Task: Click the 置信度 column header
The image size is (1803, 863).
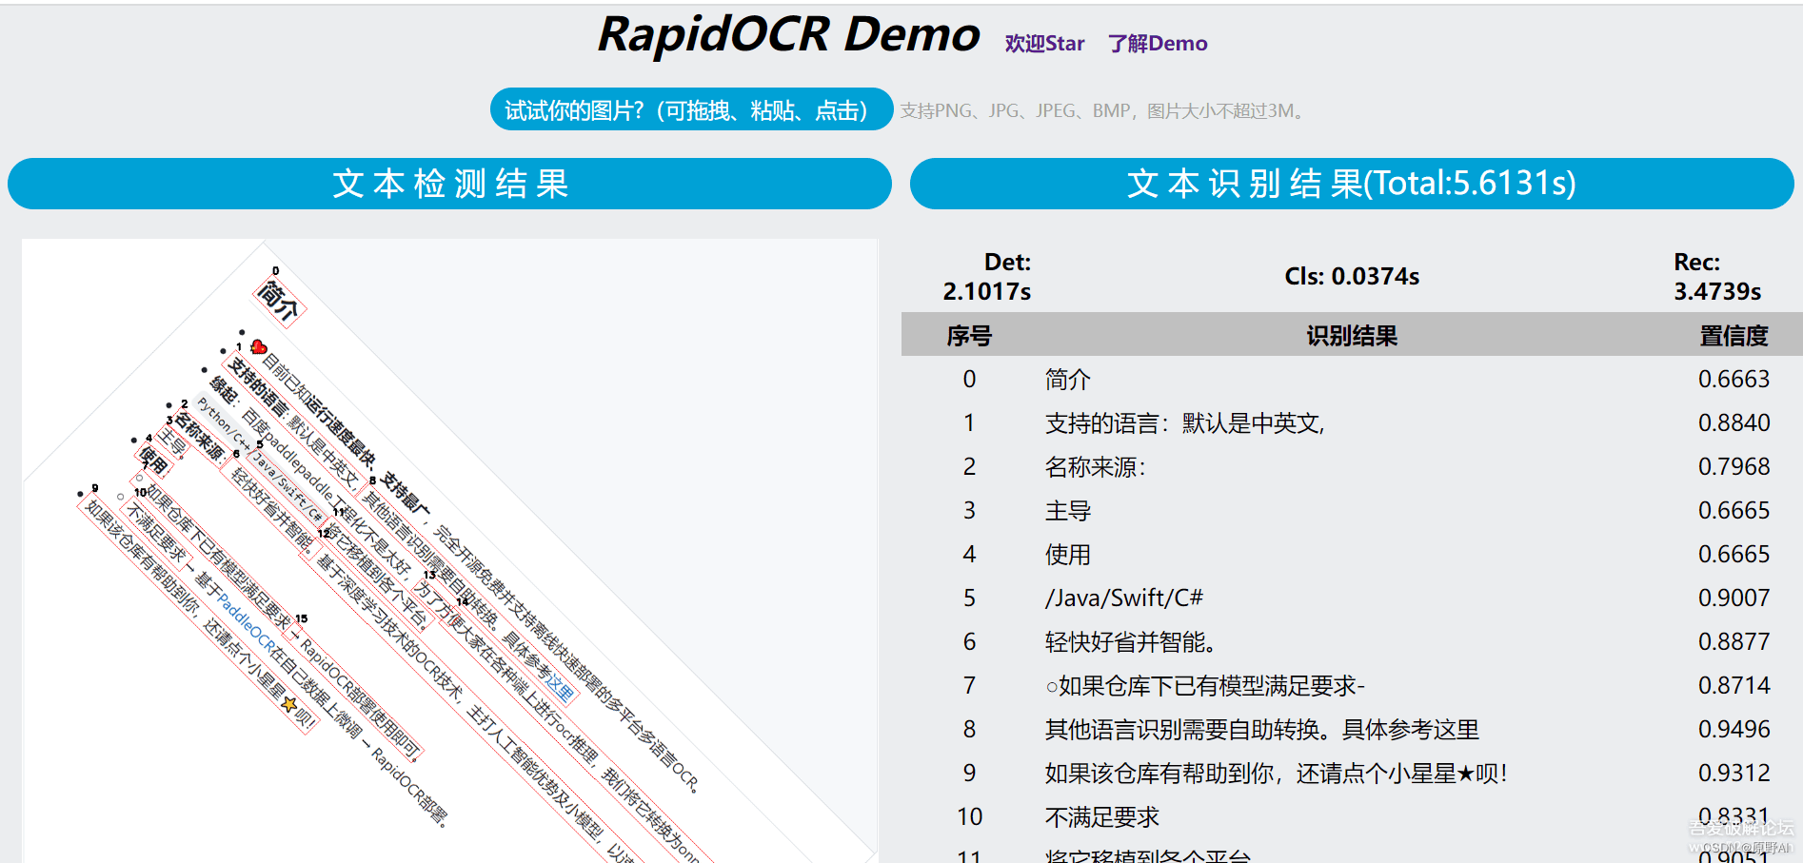Action: (1734, 336)
